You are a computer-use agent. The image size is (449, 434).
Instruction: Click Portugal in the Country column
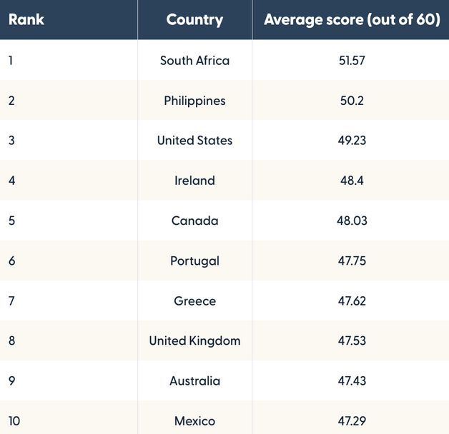pyautogui.click(x=194, y=261)
